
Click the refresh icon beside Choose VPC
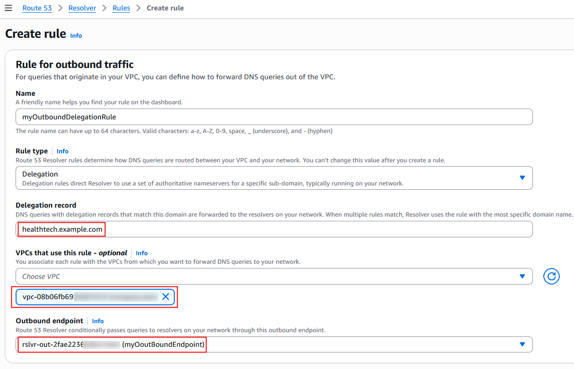pos(551,276)
